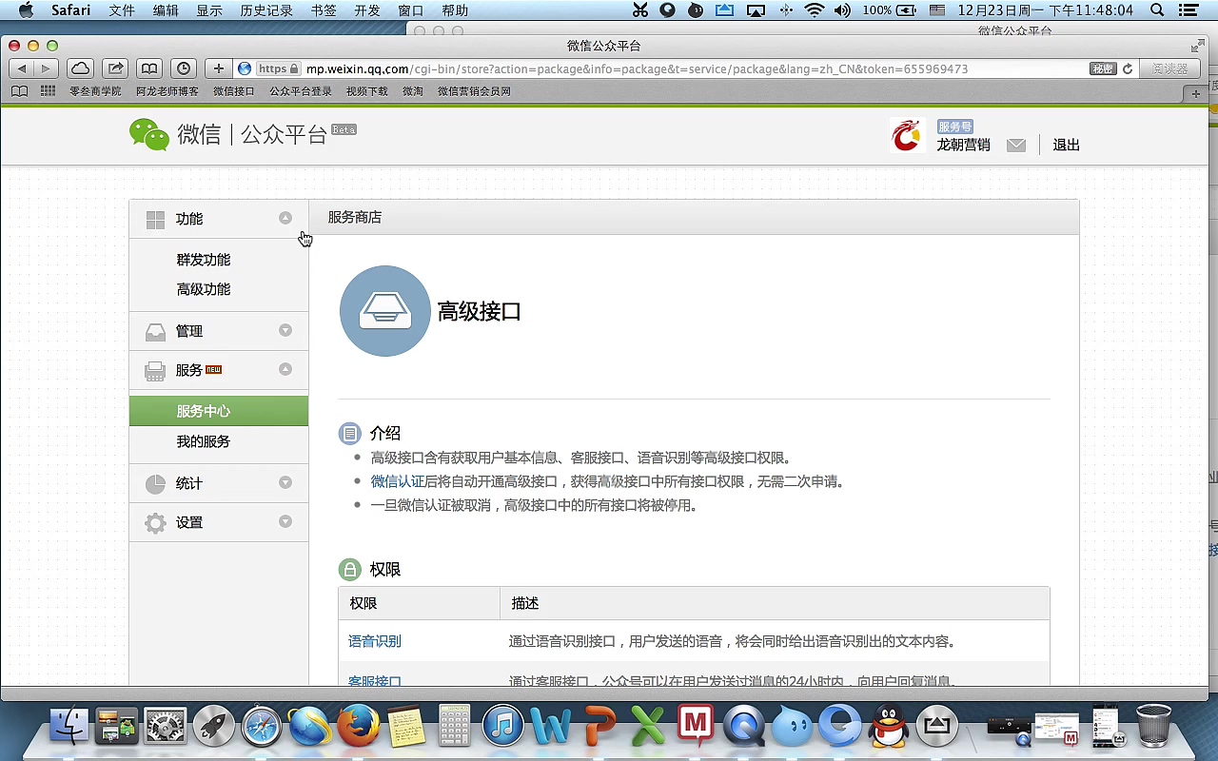Launch Firefox from the Dock
Image resolution: width=1218 pixels, height=761 pixels.
(359, 728)
